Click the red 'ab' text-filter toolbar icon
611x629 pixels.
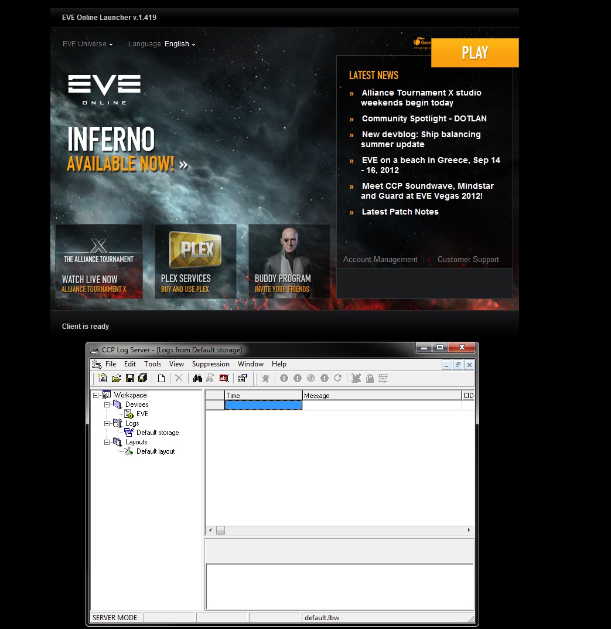224,378
